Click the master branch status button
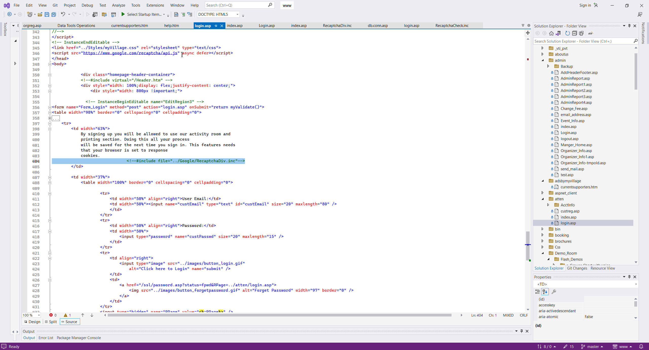This screenshot has height=350, width=649. (593, 346)
